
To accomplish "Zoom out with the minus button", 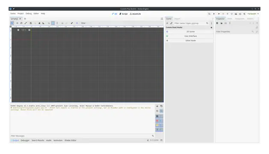I will [18, 30].
